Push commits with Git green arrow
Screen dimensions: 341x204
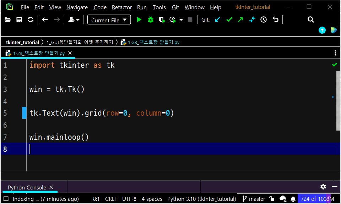[x=240, y=20]
